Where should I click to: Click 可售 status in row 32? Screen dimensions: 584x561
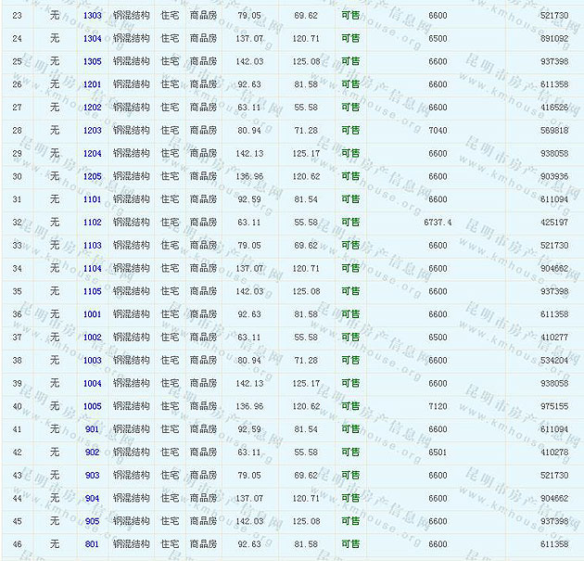pos(350,223)
